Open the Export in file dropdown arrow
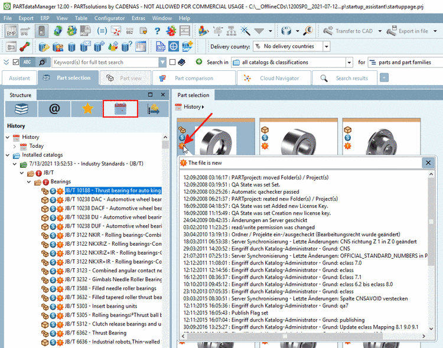 pyautogui.click(x=435, y=31)
